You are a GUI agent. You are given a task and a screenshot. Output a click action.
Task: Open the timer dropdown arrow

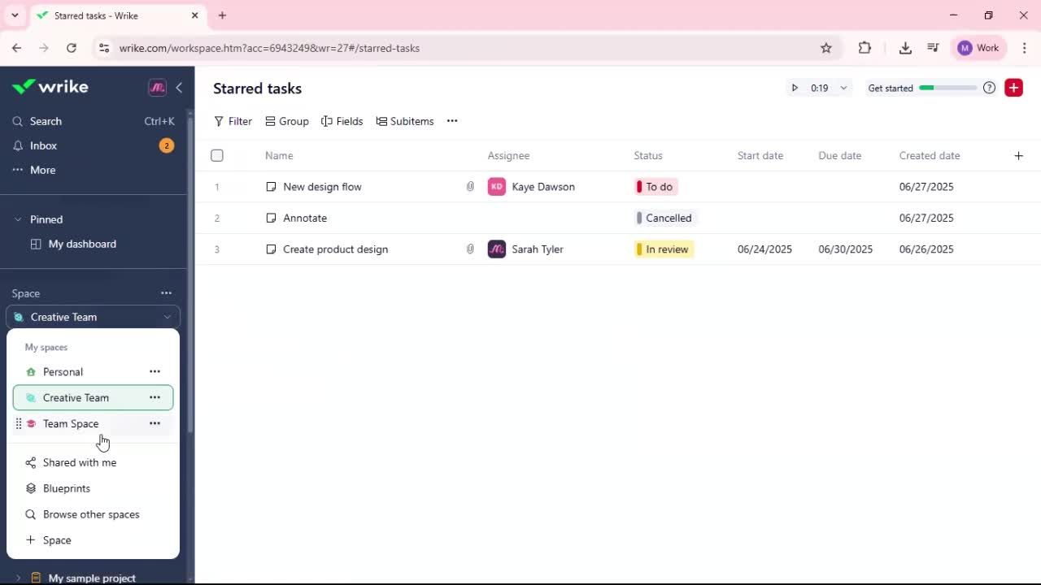[843, 88]
